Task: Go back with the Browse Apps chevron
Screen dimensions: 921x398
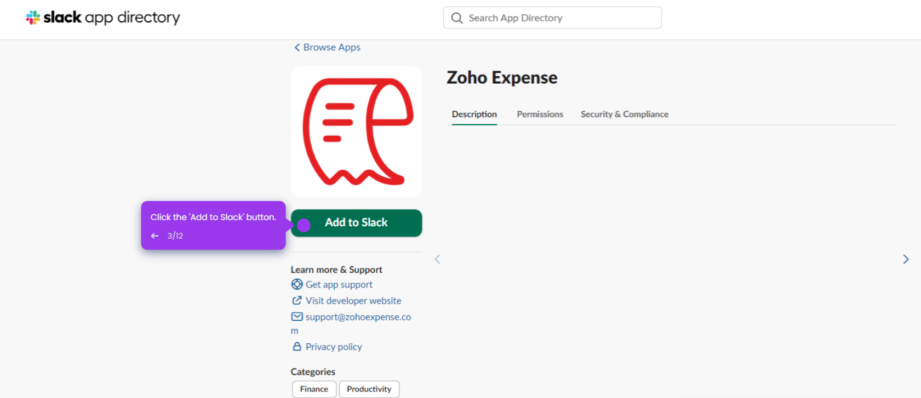Action: click(x=297, y=48)
